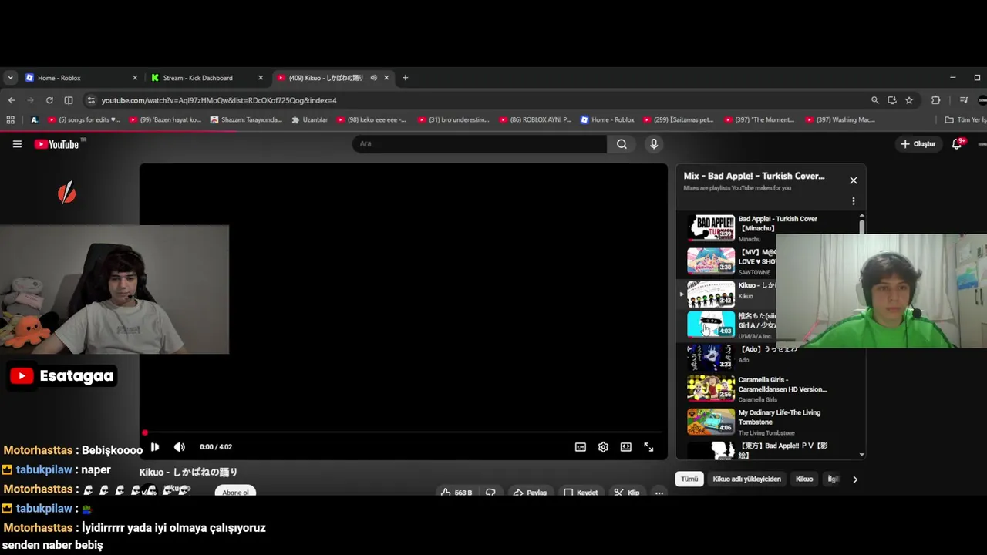View site information in address bar
Screen dimensions: 987x555
pyautogui.click(x=91, y=100)
